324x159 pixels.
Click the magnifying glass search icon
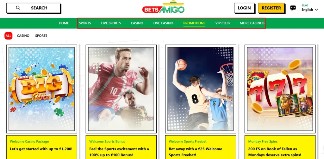point(18,8)
